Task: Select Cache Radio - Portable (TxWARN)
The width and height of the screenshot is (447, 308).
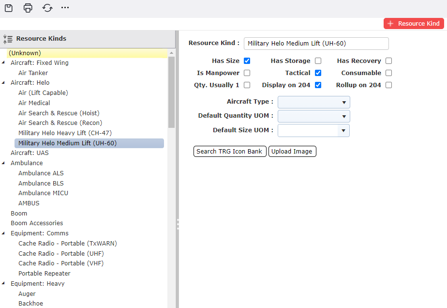Action: (68, 244)
